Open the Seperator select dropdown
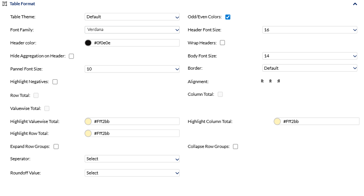The width and height of the screenshot is (364, 196). click(x=132, y=159)
